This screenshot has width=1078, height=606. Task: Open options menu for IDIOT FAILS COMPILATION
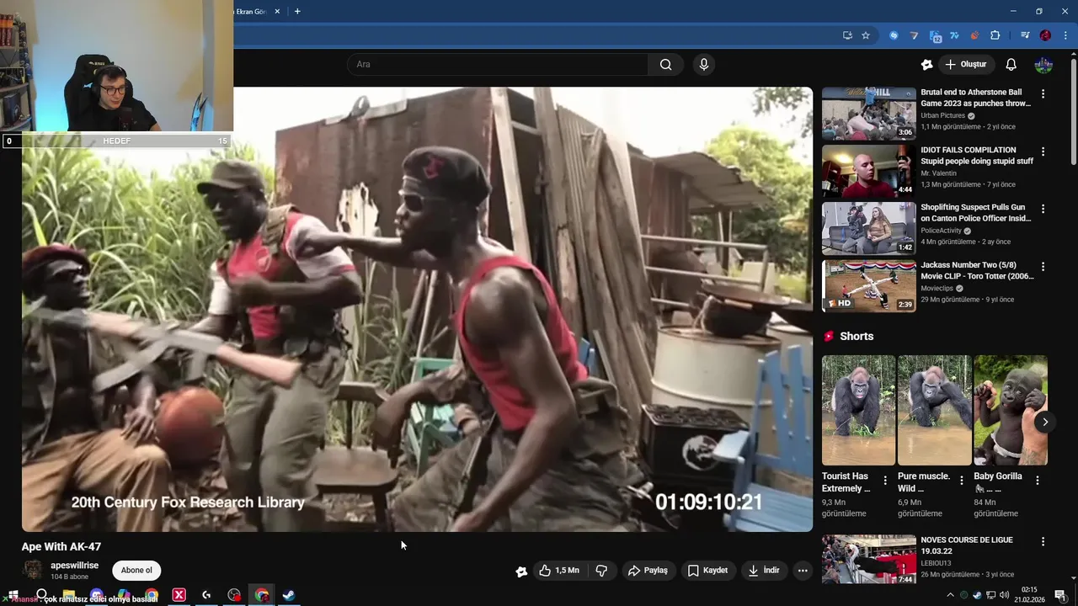pyautogui.click(x=1043, y=152)
